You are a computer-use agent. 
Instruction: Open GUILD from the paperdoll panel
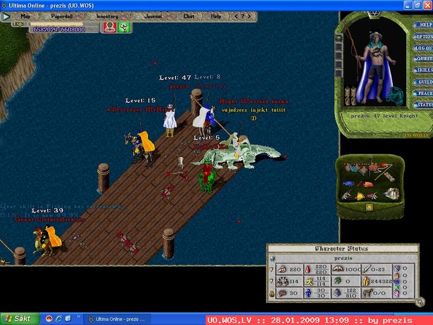coord(424,82)
